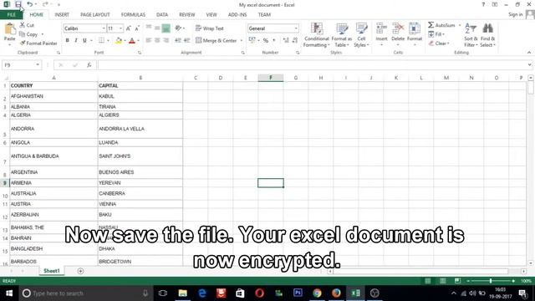Viewport: 535px width, 301px height.
Task: Click the Cut command
Action: 27,25
